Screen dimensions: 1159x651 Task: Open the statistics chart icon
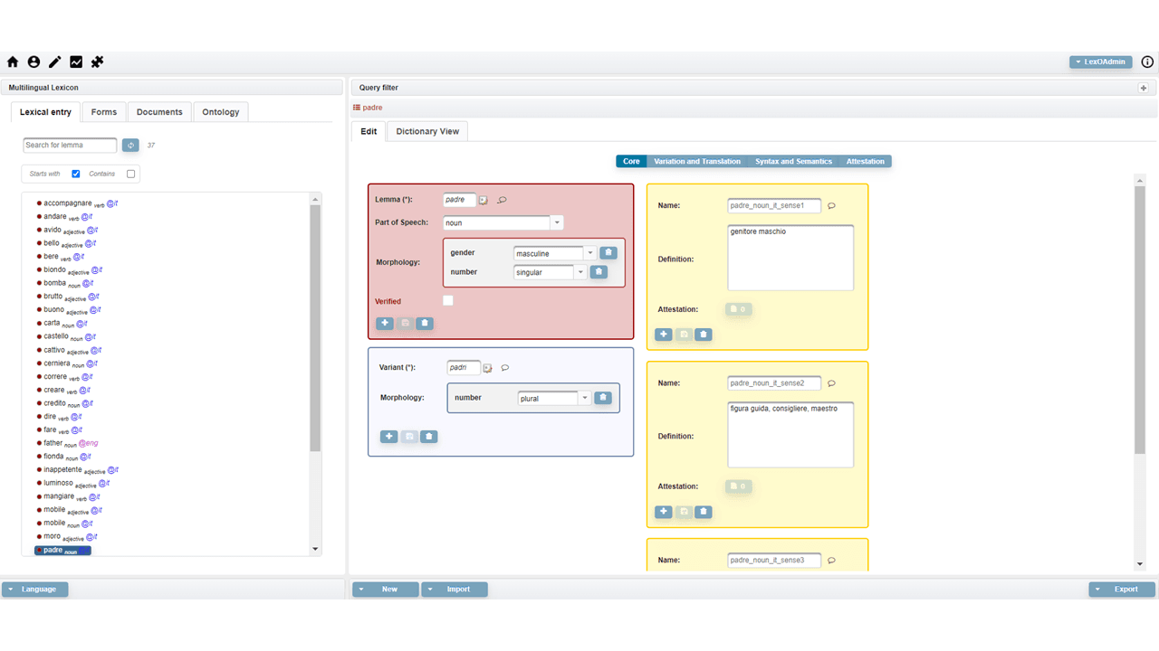click(76, 62)
